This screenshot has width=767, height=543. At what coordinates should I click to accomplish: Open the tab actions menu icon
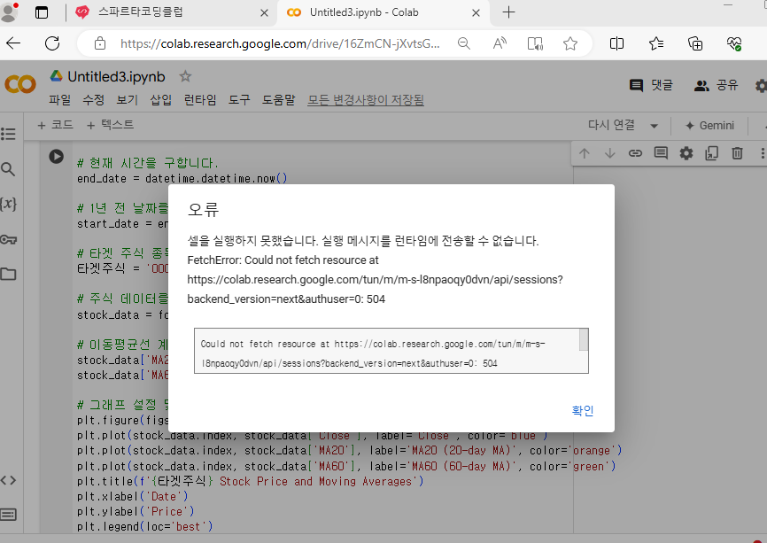click(x=42, y=12)
